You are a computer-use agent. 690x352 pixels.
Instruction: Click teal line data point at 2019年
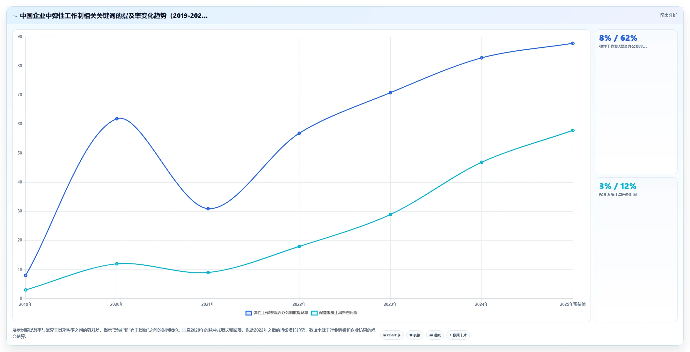pyautogui.click(x=26, y=290)
